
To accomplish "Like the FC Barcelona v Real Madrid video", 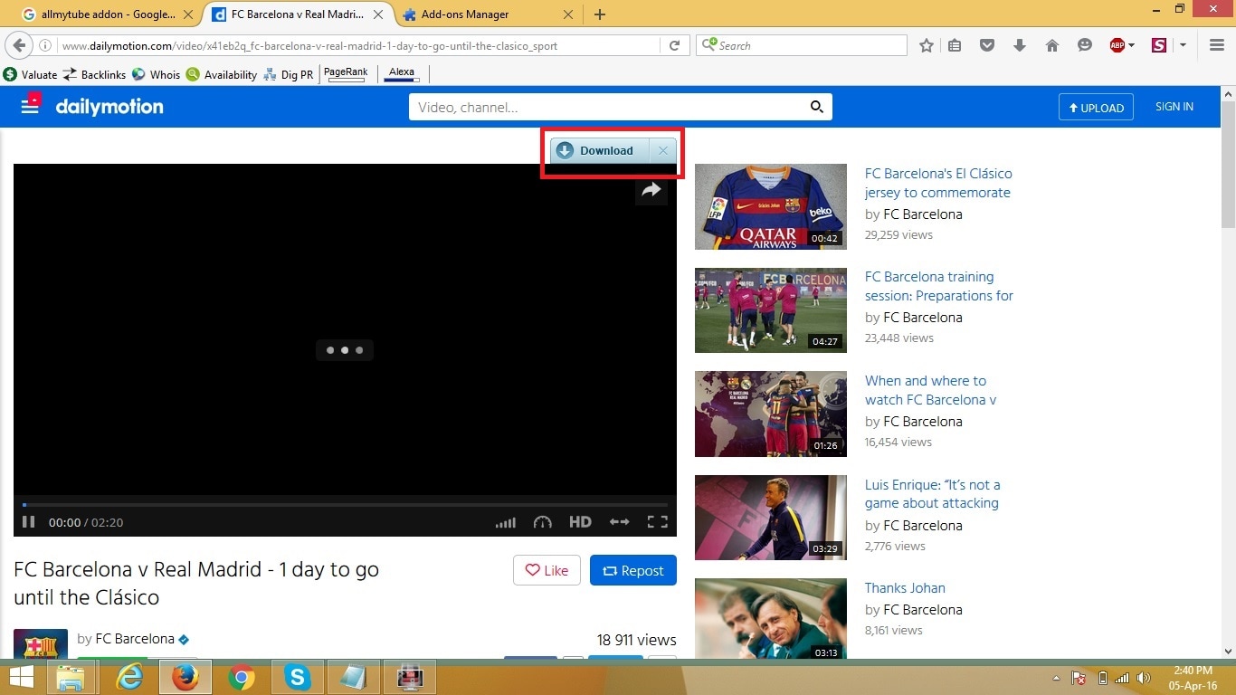I will click(547, 570).
